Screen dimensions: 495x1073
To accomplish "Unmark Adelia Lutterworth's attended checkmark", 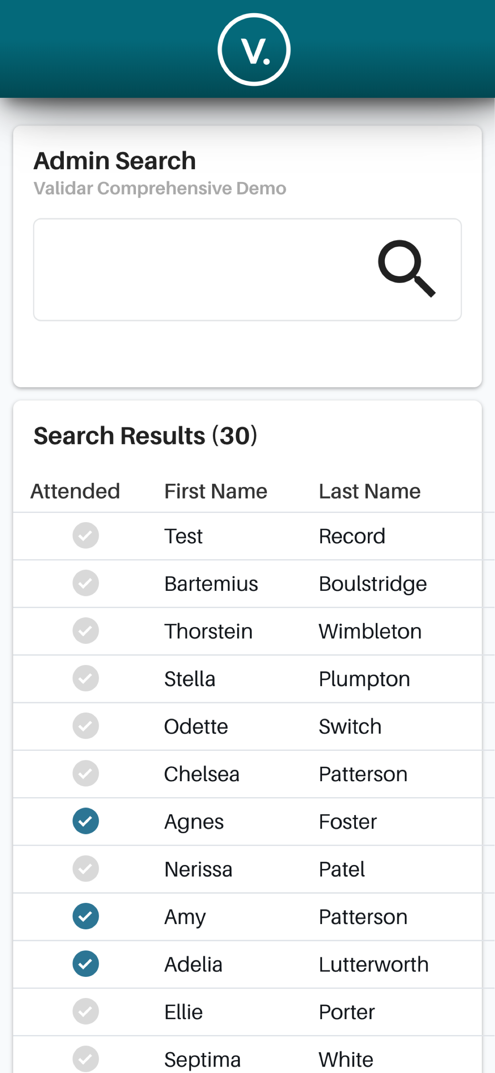I will (85, 964).
